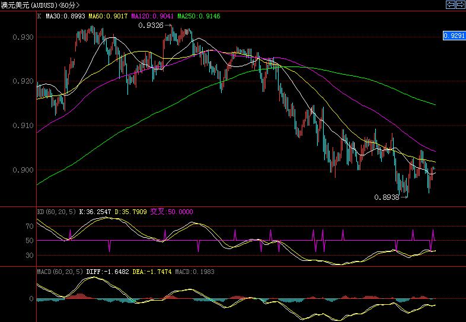Click the MACD:0.1983 value
Screen dimensions: 466x322
[194, 272]
